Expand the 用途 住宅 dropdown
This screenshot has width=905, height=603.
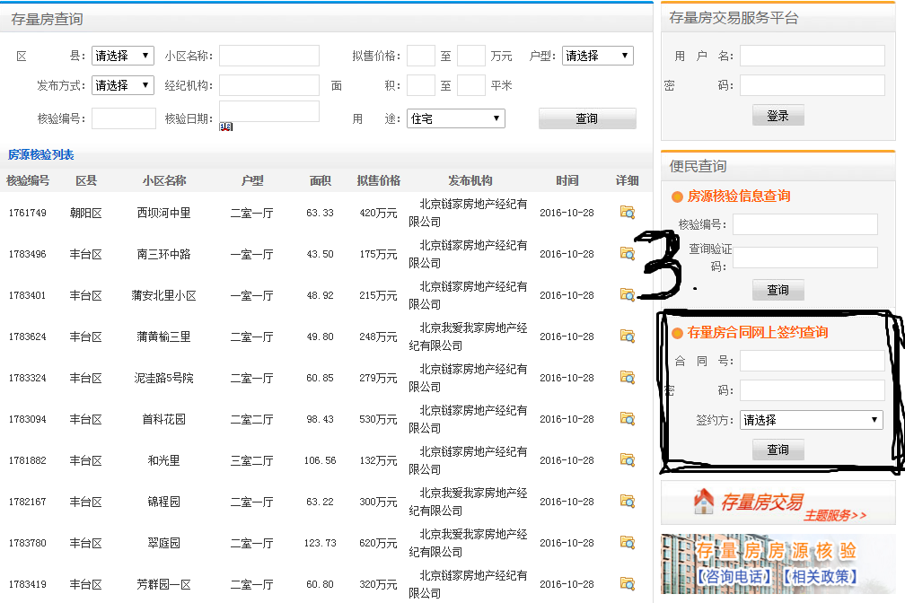coord(456,118)
